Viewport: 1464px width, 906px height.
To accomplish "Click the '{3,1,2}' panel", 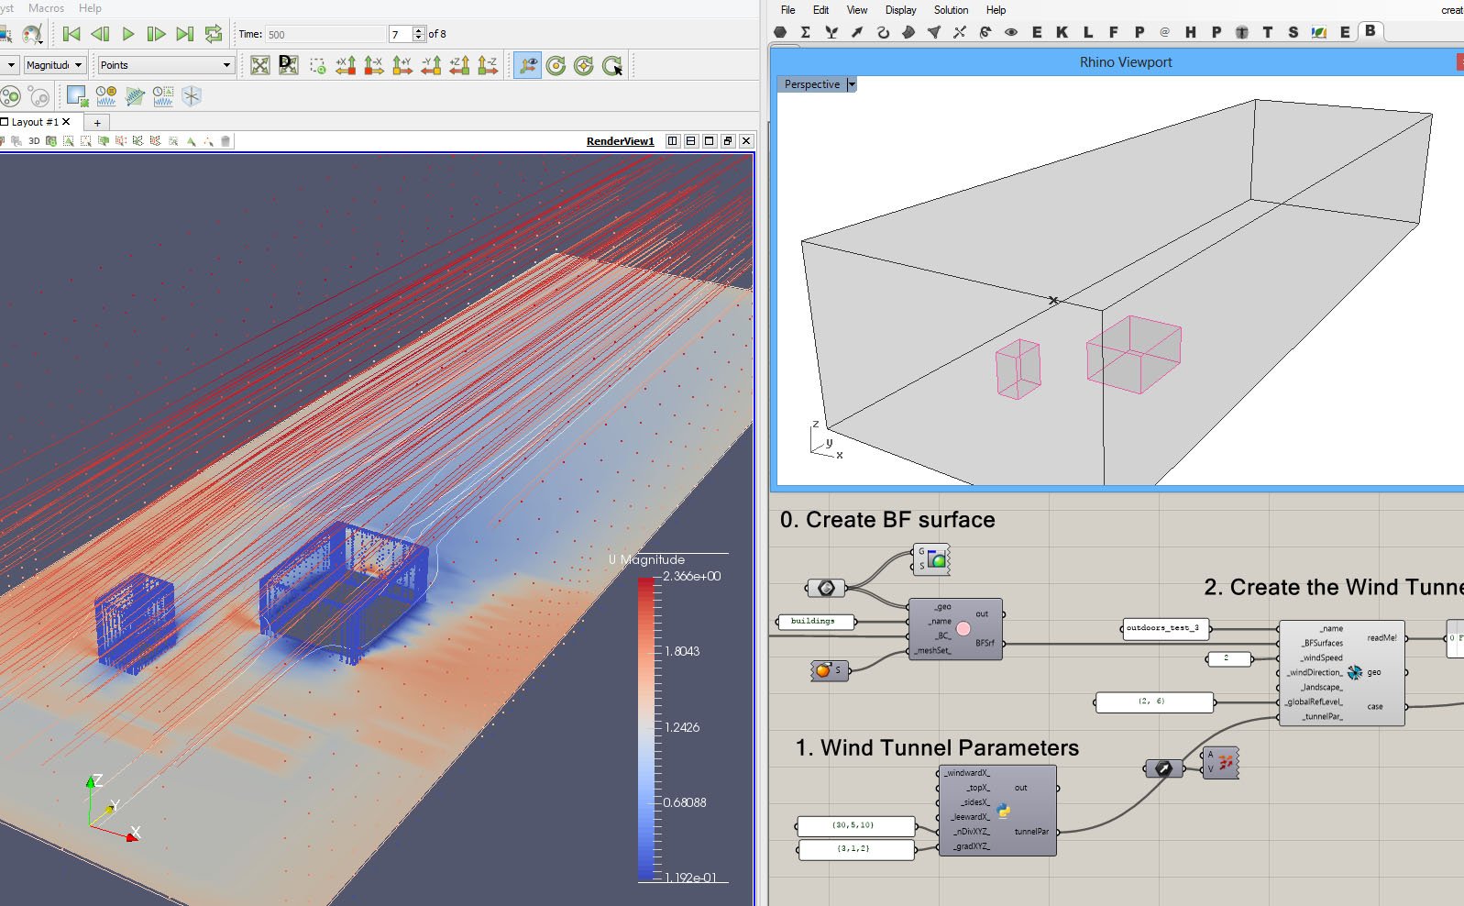I will coord(856,850).
